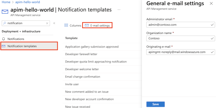
Task: Collapse the left sidebar menu
Action: pos(54,23)
